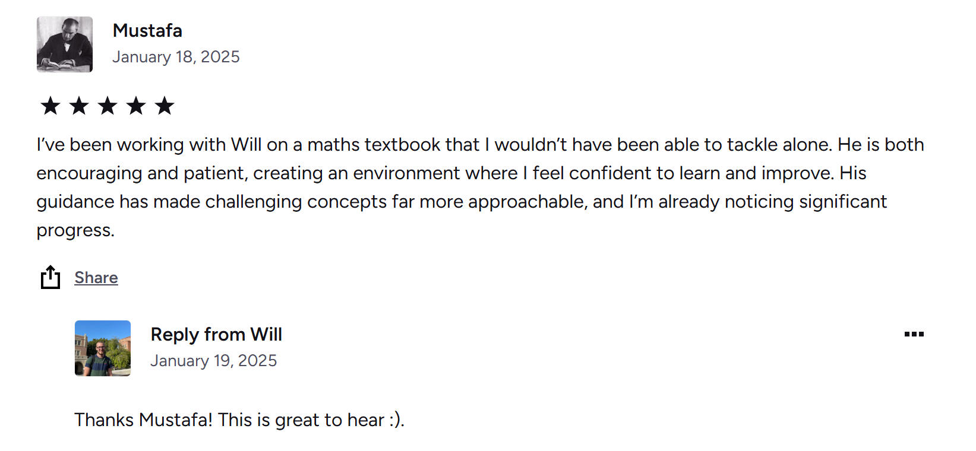Open Will's profile photo in the reply

pos(103,348)
